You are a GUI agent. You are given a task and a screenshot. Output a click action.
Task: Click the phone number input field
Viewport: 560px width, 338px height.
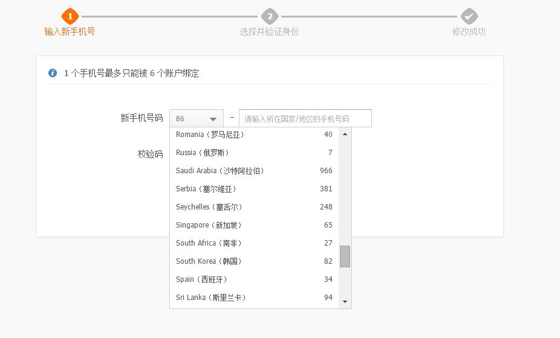tap(305, 118)
